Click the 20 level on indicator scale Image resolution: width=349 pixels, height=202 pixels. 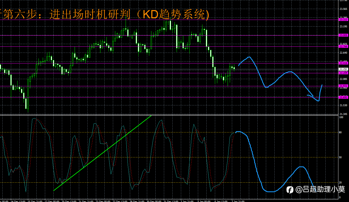click(340, 183)
